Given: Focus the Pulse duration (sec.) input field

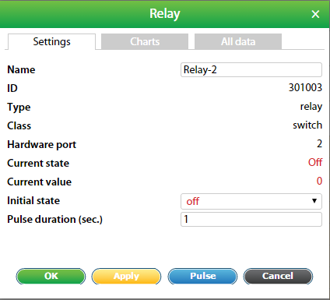Looking at the screenshot, I should point(251,220).
